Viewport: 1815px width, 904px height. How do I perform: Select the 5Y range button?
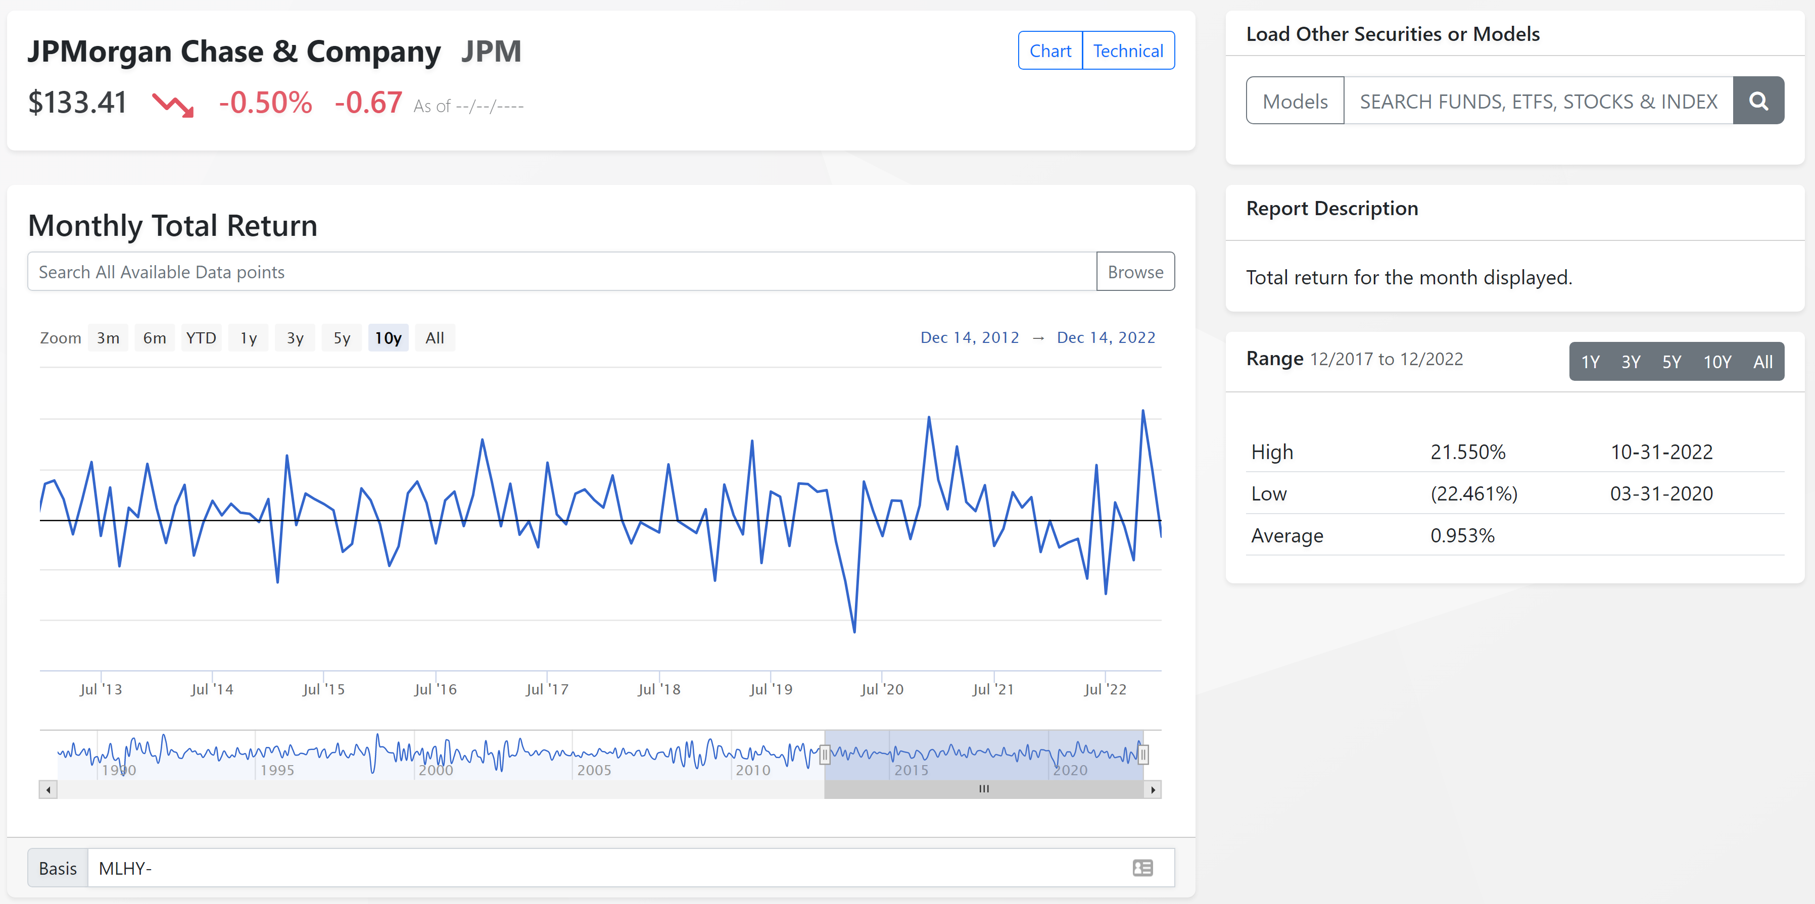1671,362
